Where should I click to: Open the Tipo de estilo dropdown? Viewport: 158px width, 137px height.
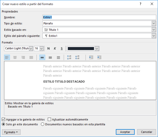point(154,23)
